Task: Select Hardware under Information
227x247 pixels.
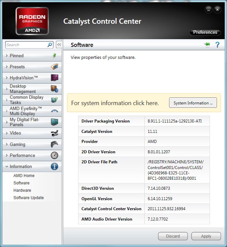Action: 22,190
